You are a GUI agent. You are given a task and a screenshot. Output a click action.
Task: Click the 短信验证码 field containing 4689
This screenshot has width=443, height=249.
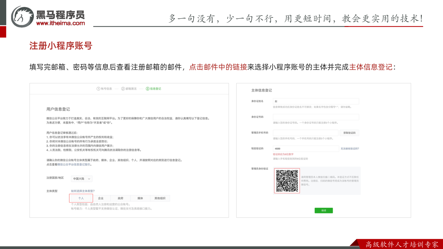(306, 149)
